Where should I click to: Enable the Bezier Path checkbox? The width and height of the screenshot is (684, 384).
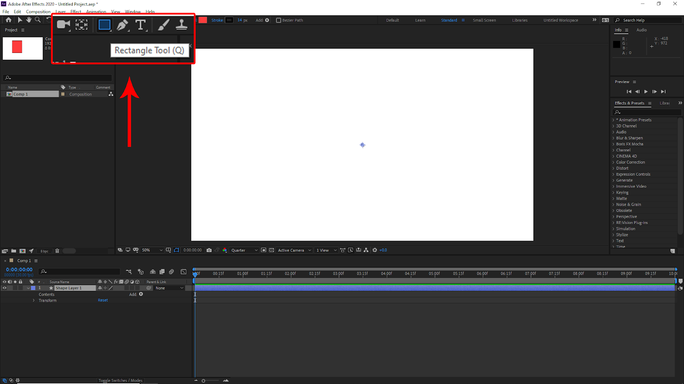279,20
